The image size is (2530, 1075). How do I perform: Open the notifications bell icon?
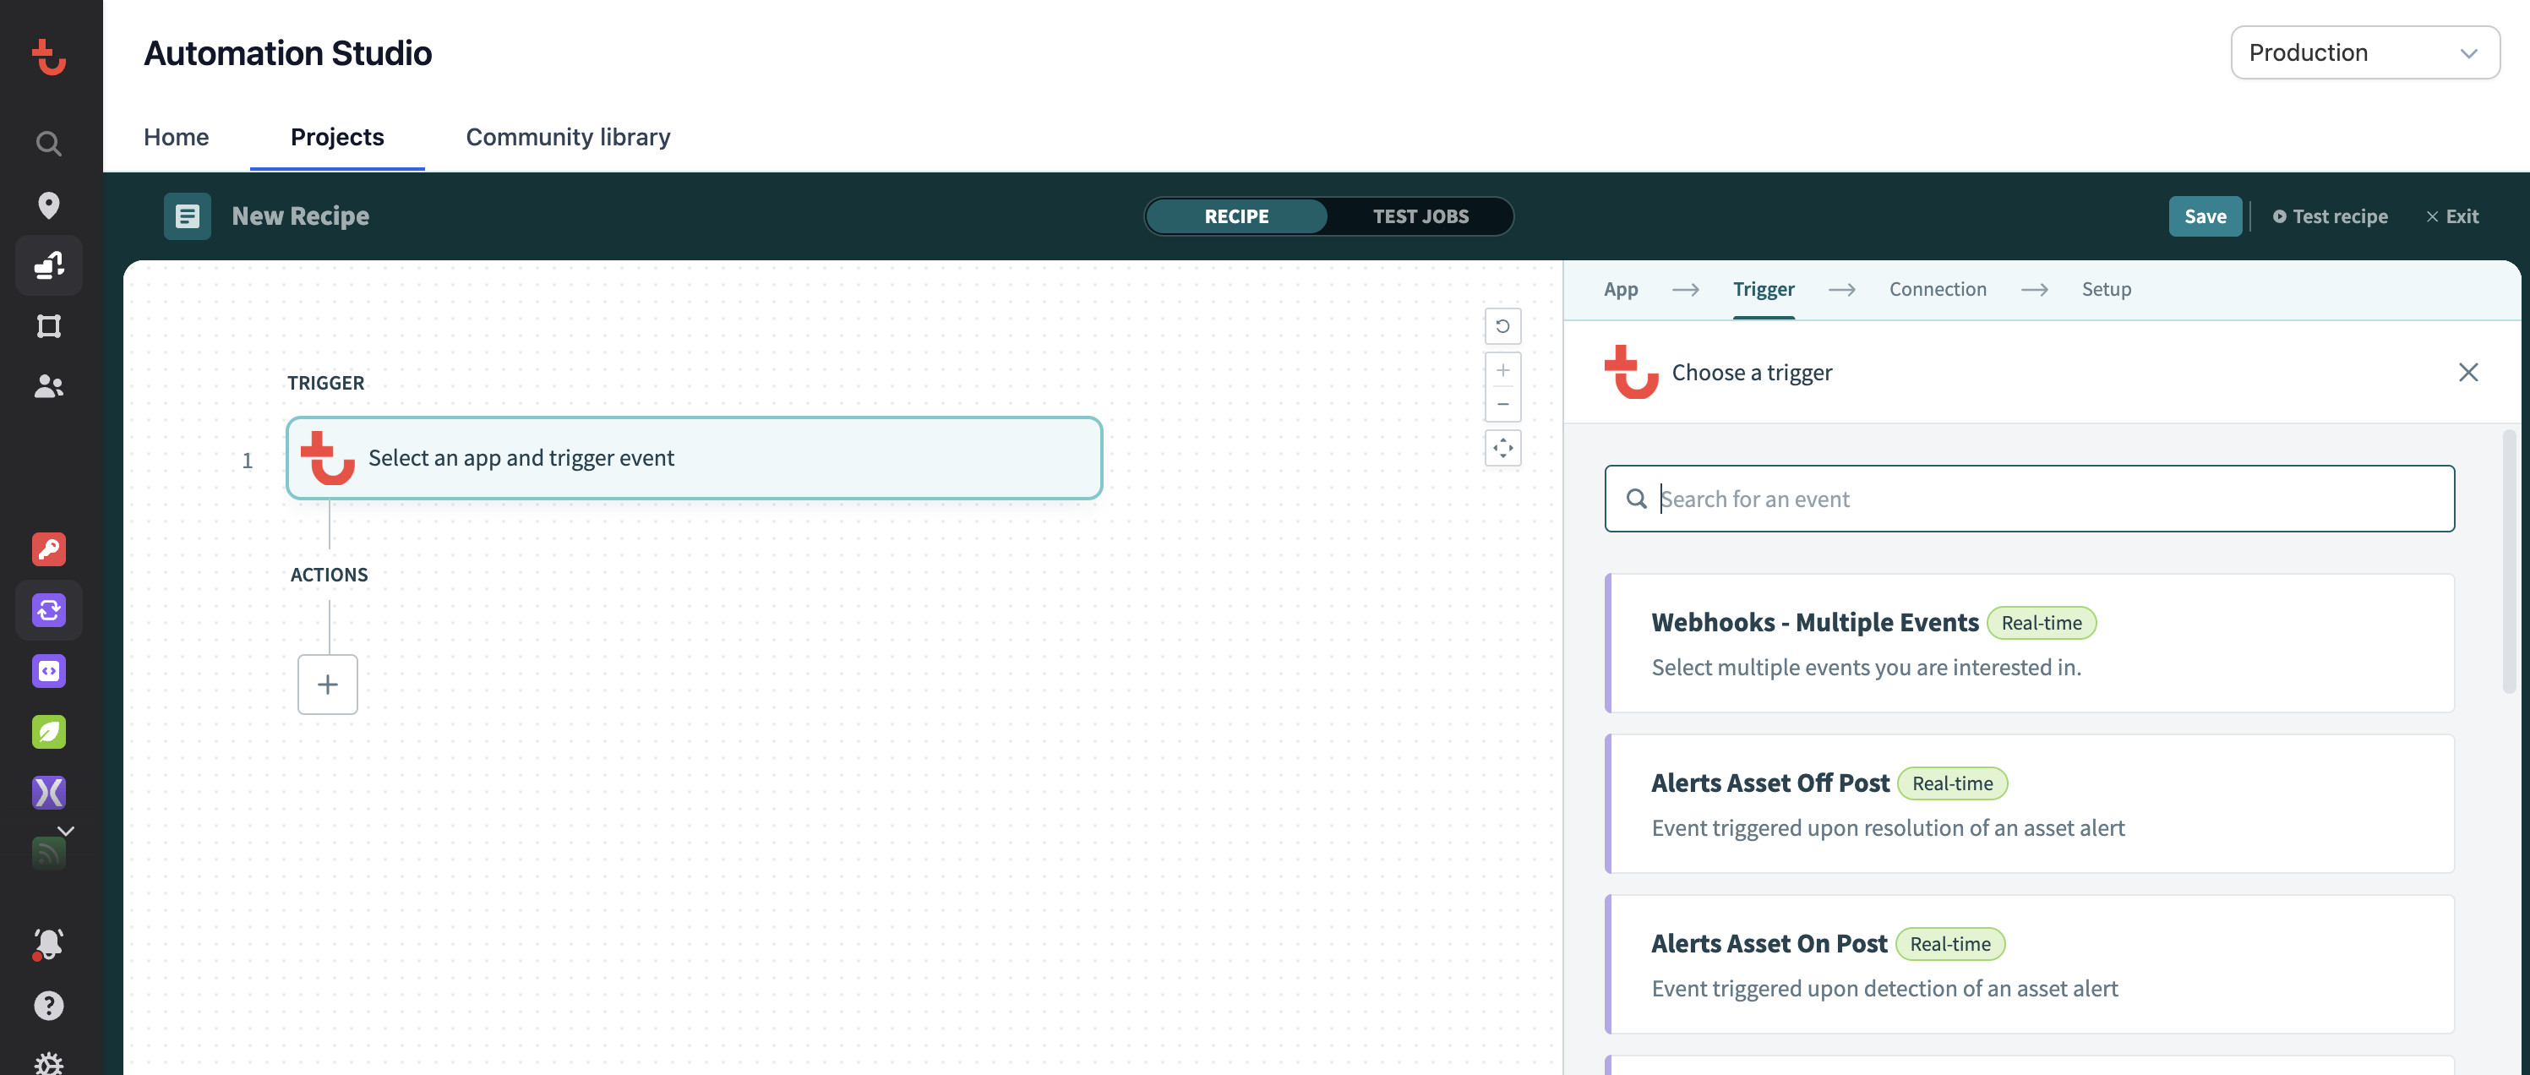pos(48,943)
